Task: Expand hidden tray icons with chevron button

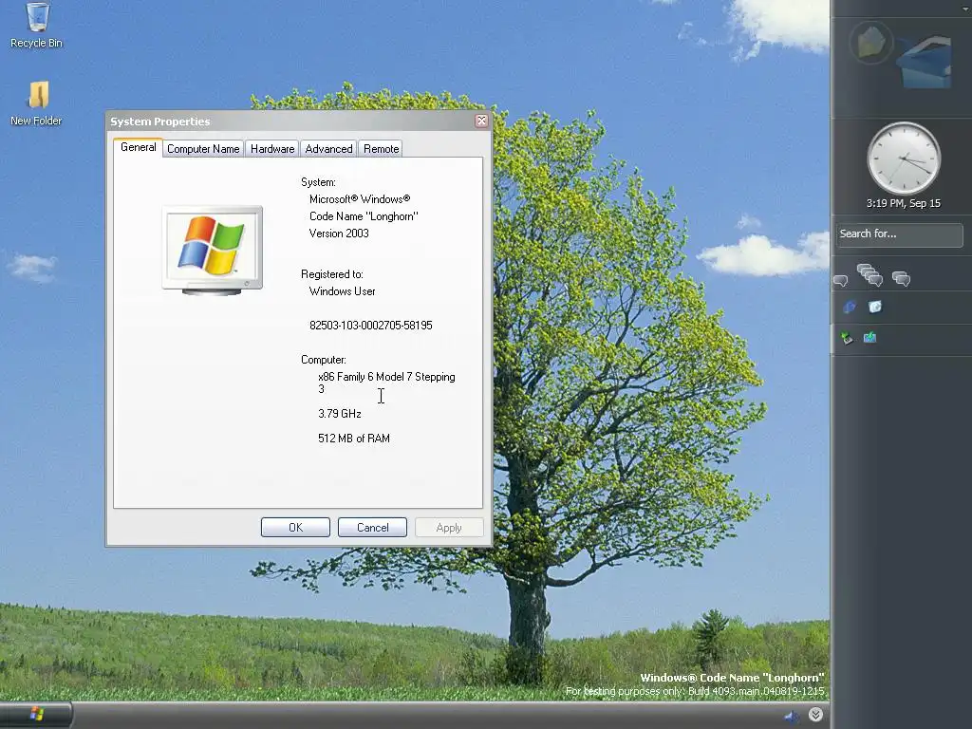Action: click(815, 715)
